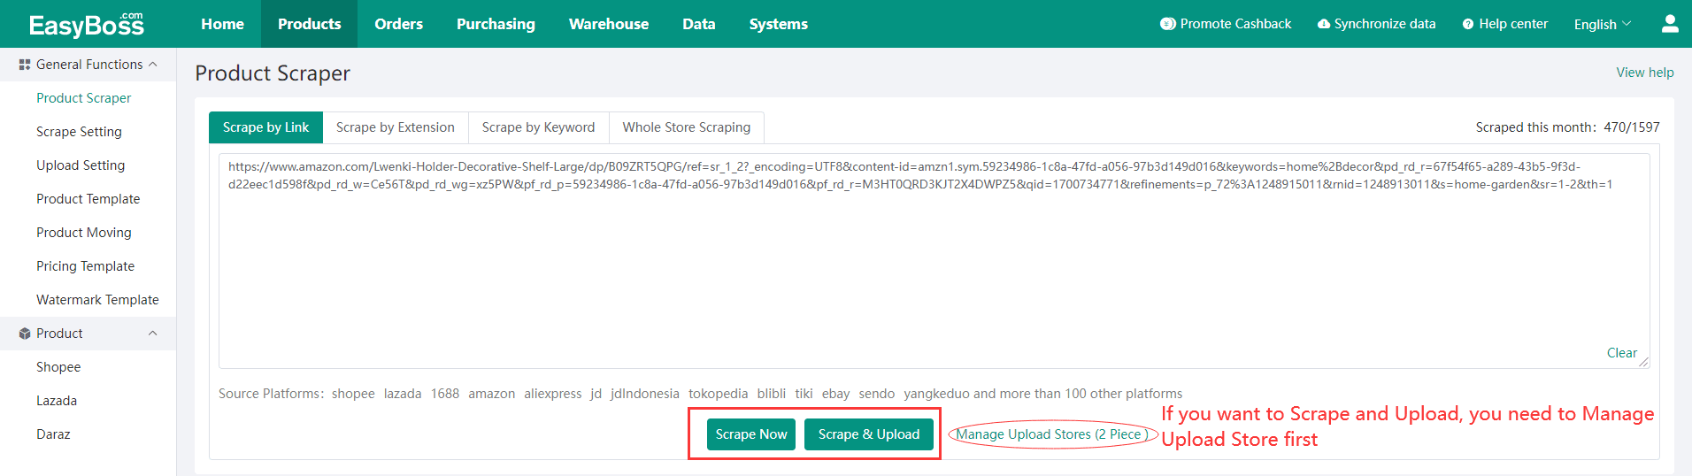Click Synchronize data text link
The width and height of the screenshot is (1692, 476).
(1385, 24)
